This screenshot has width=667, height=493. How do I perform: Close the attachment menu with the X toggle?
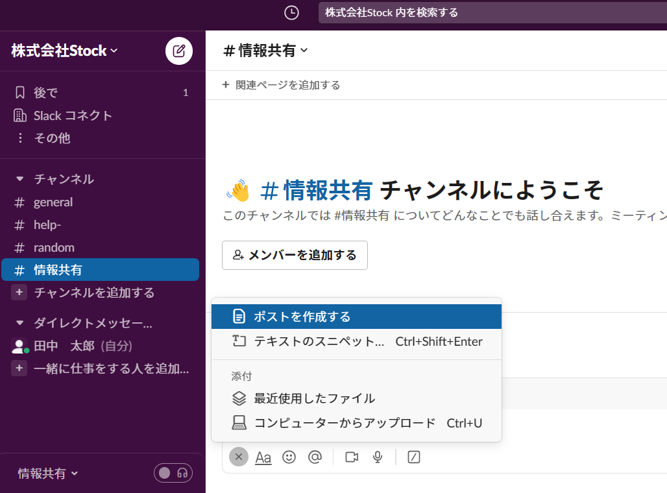pos(238,457)
